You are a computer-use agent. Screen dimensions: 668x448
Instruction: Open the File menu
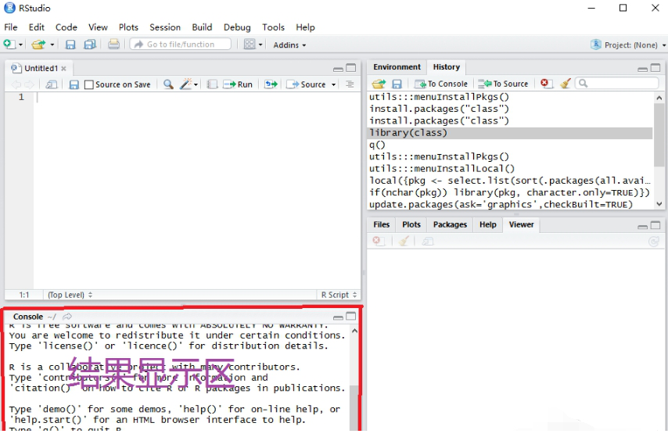(x=11, y=27)
